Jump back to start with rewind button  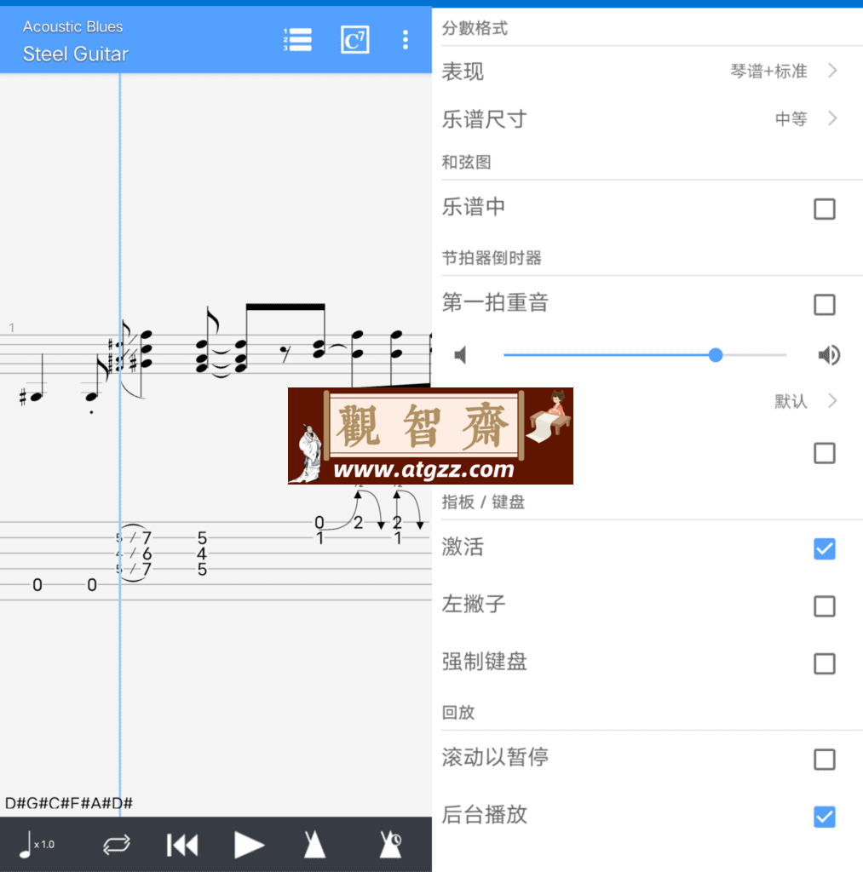tap(182, 846)
